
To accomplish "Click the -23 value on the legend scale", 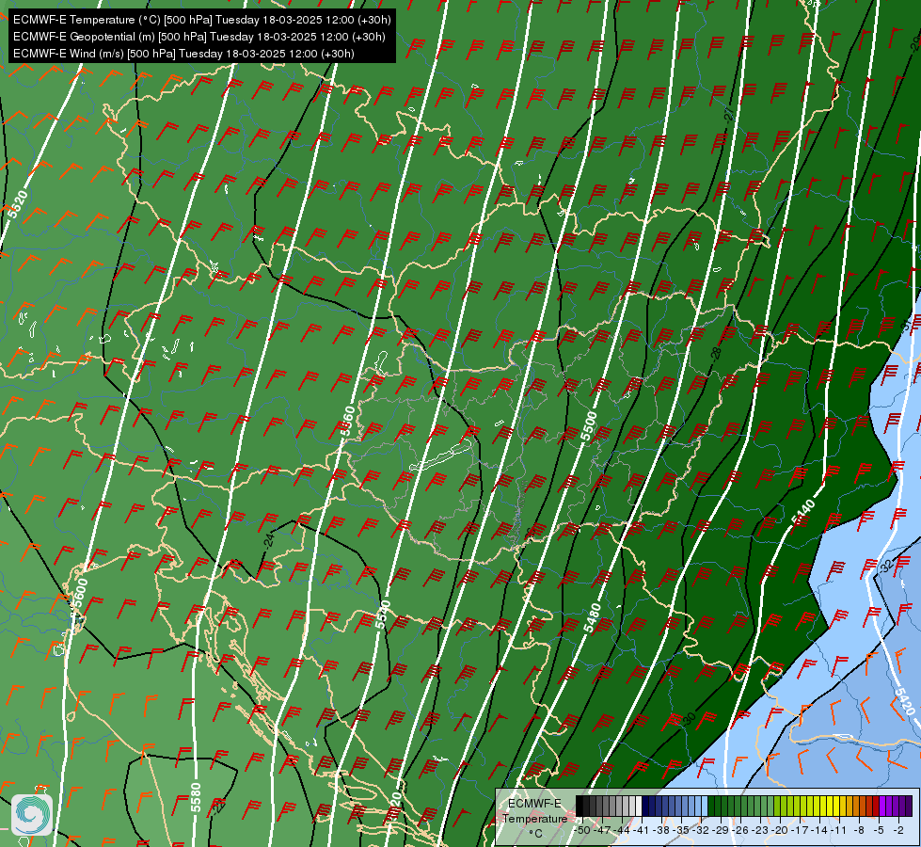I will tap(760, 830).
